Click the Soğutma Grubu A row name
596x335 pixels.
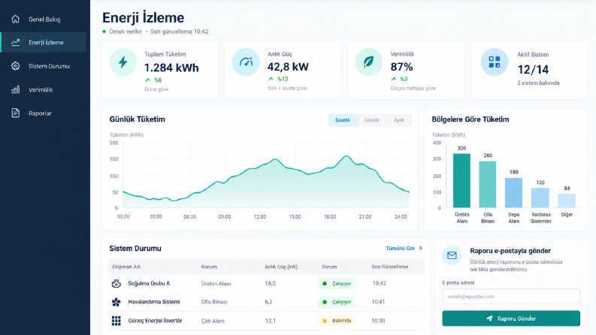[x=149, y=283]
